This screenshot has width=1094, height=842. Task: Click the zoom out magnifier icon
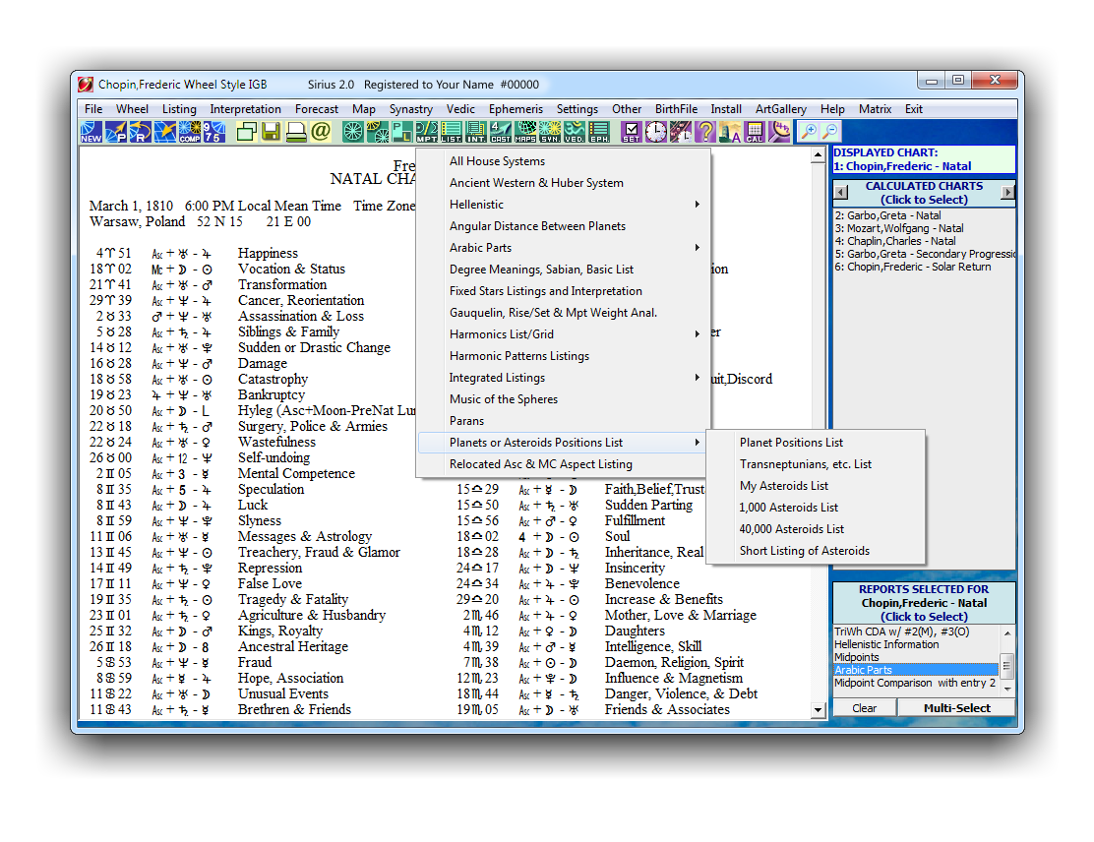(x=830, y=131)
